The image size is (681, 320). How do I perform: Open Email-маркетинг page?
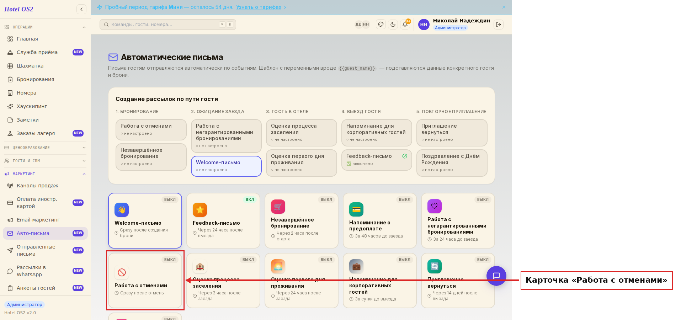click(45, 220)
